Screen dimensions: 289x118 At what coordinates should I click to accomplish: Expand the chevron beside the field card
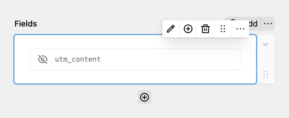[266, 44]
